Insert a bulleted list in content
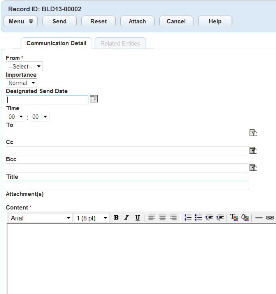The image size is (276, 294). point(198,218)
